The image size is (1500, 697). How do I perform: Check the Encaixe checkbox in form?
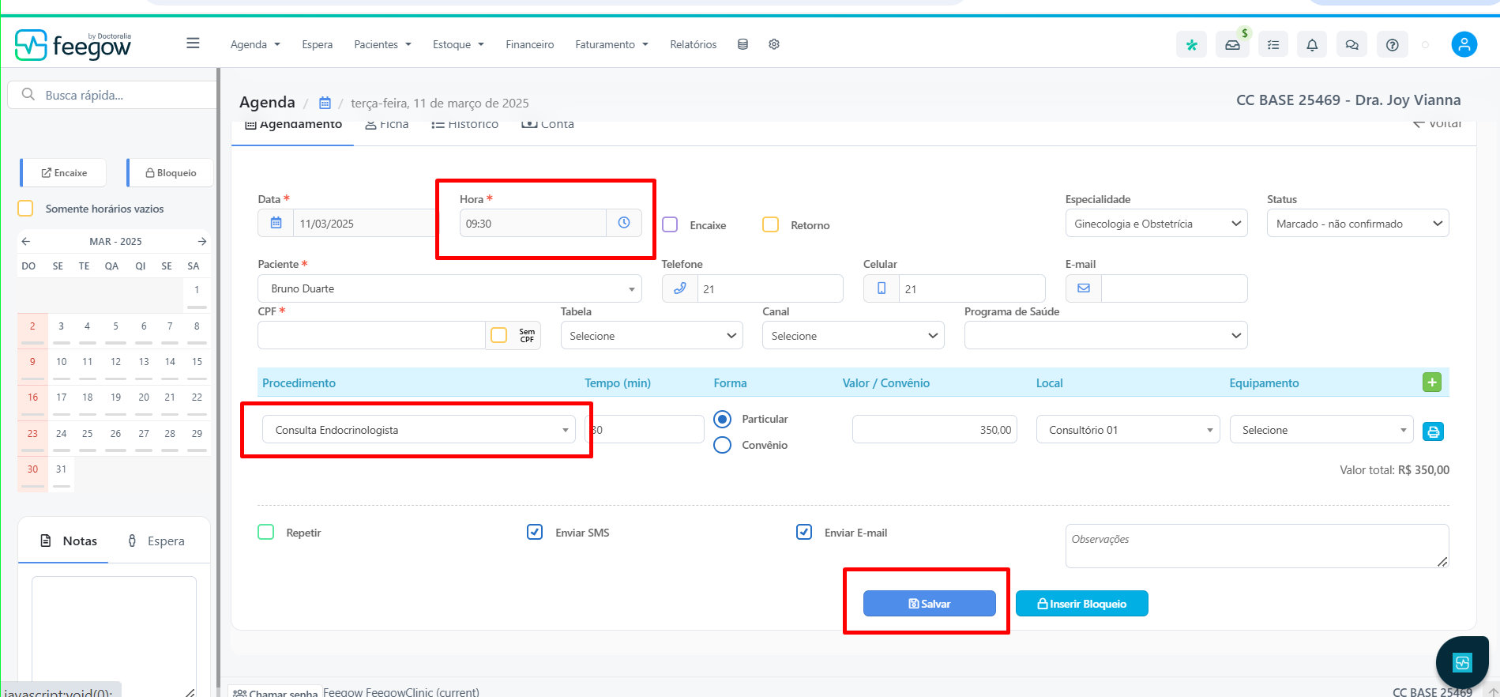(670, 224)
